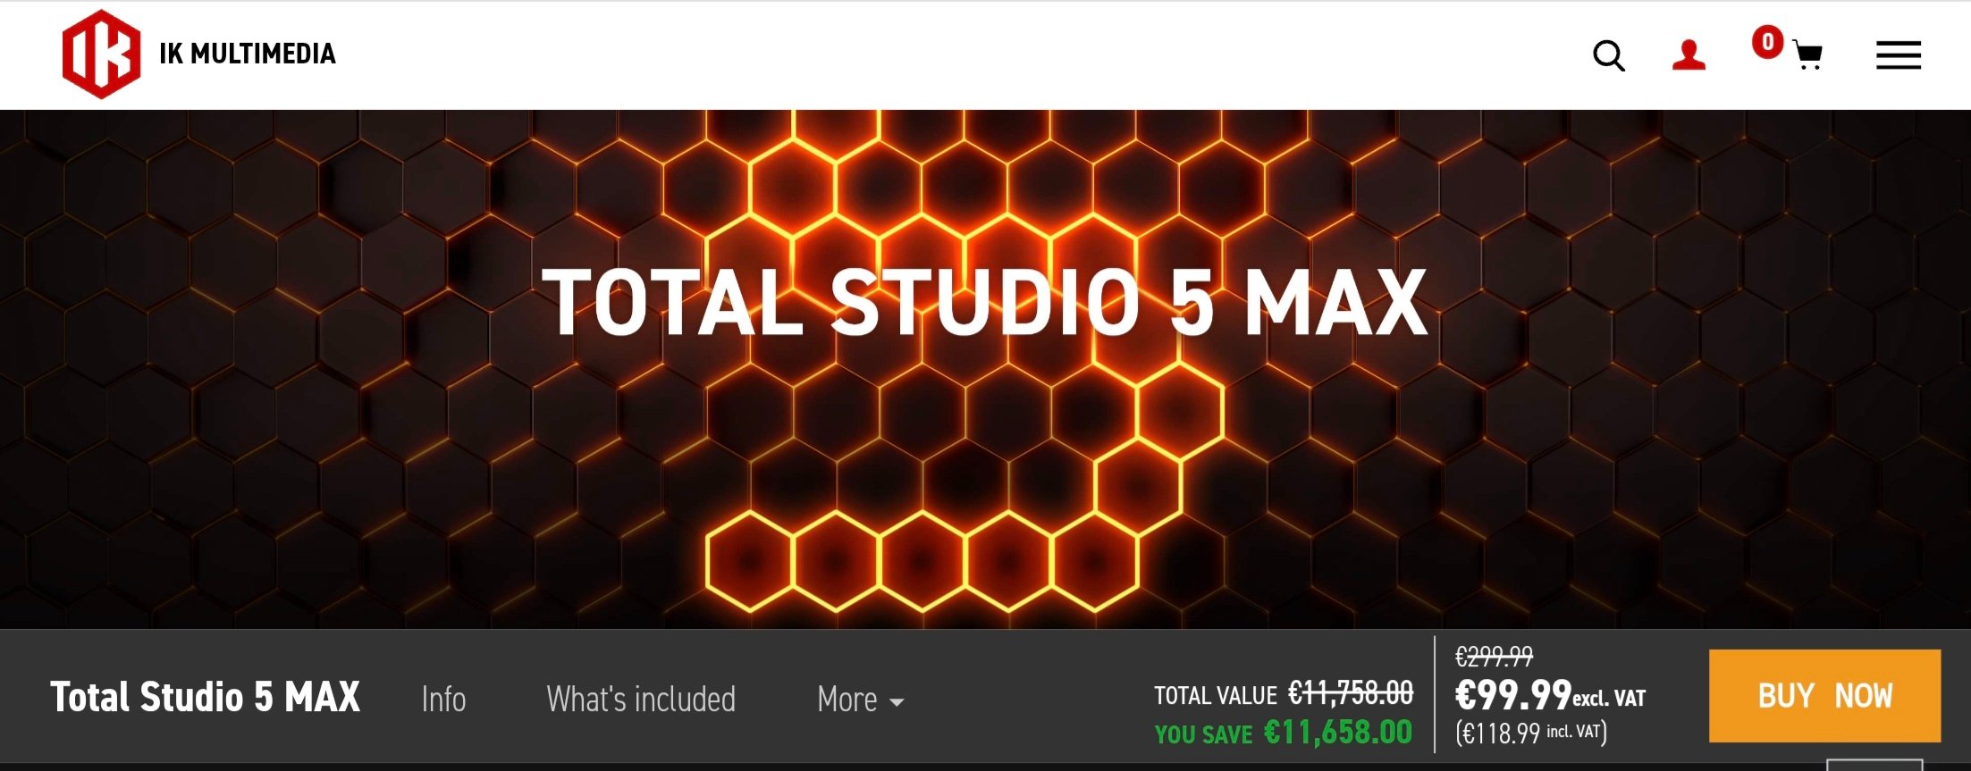This screenshot has width=1971, height=771.
Task: Open the shopping cart icon
Action: tap(1807, 56)
